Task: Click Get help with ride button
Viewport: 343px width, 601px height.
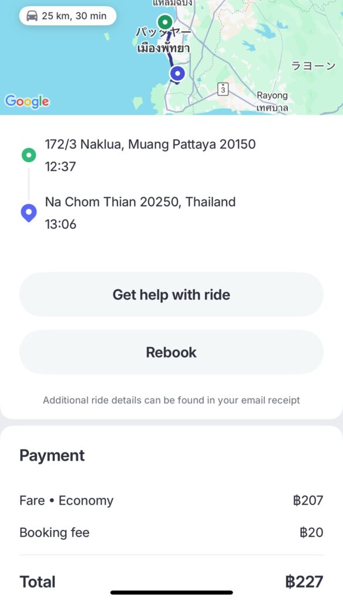Action: click(x=171, y=295)
